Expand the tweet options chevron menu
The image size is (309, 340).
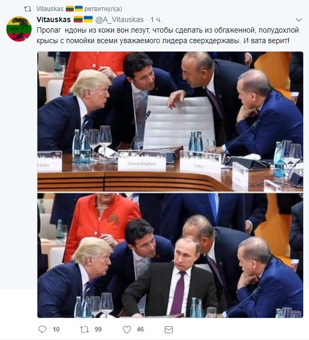coord(298,20)
